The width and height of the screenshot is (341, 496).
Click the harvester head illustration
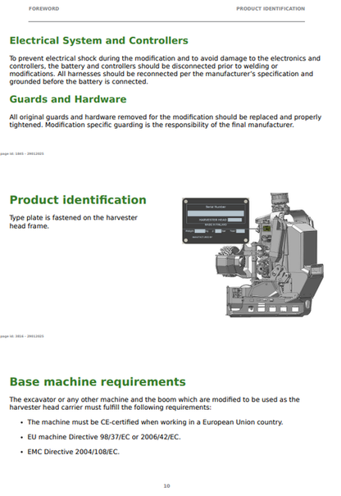269,255
